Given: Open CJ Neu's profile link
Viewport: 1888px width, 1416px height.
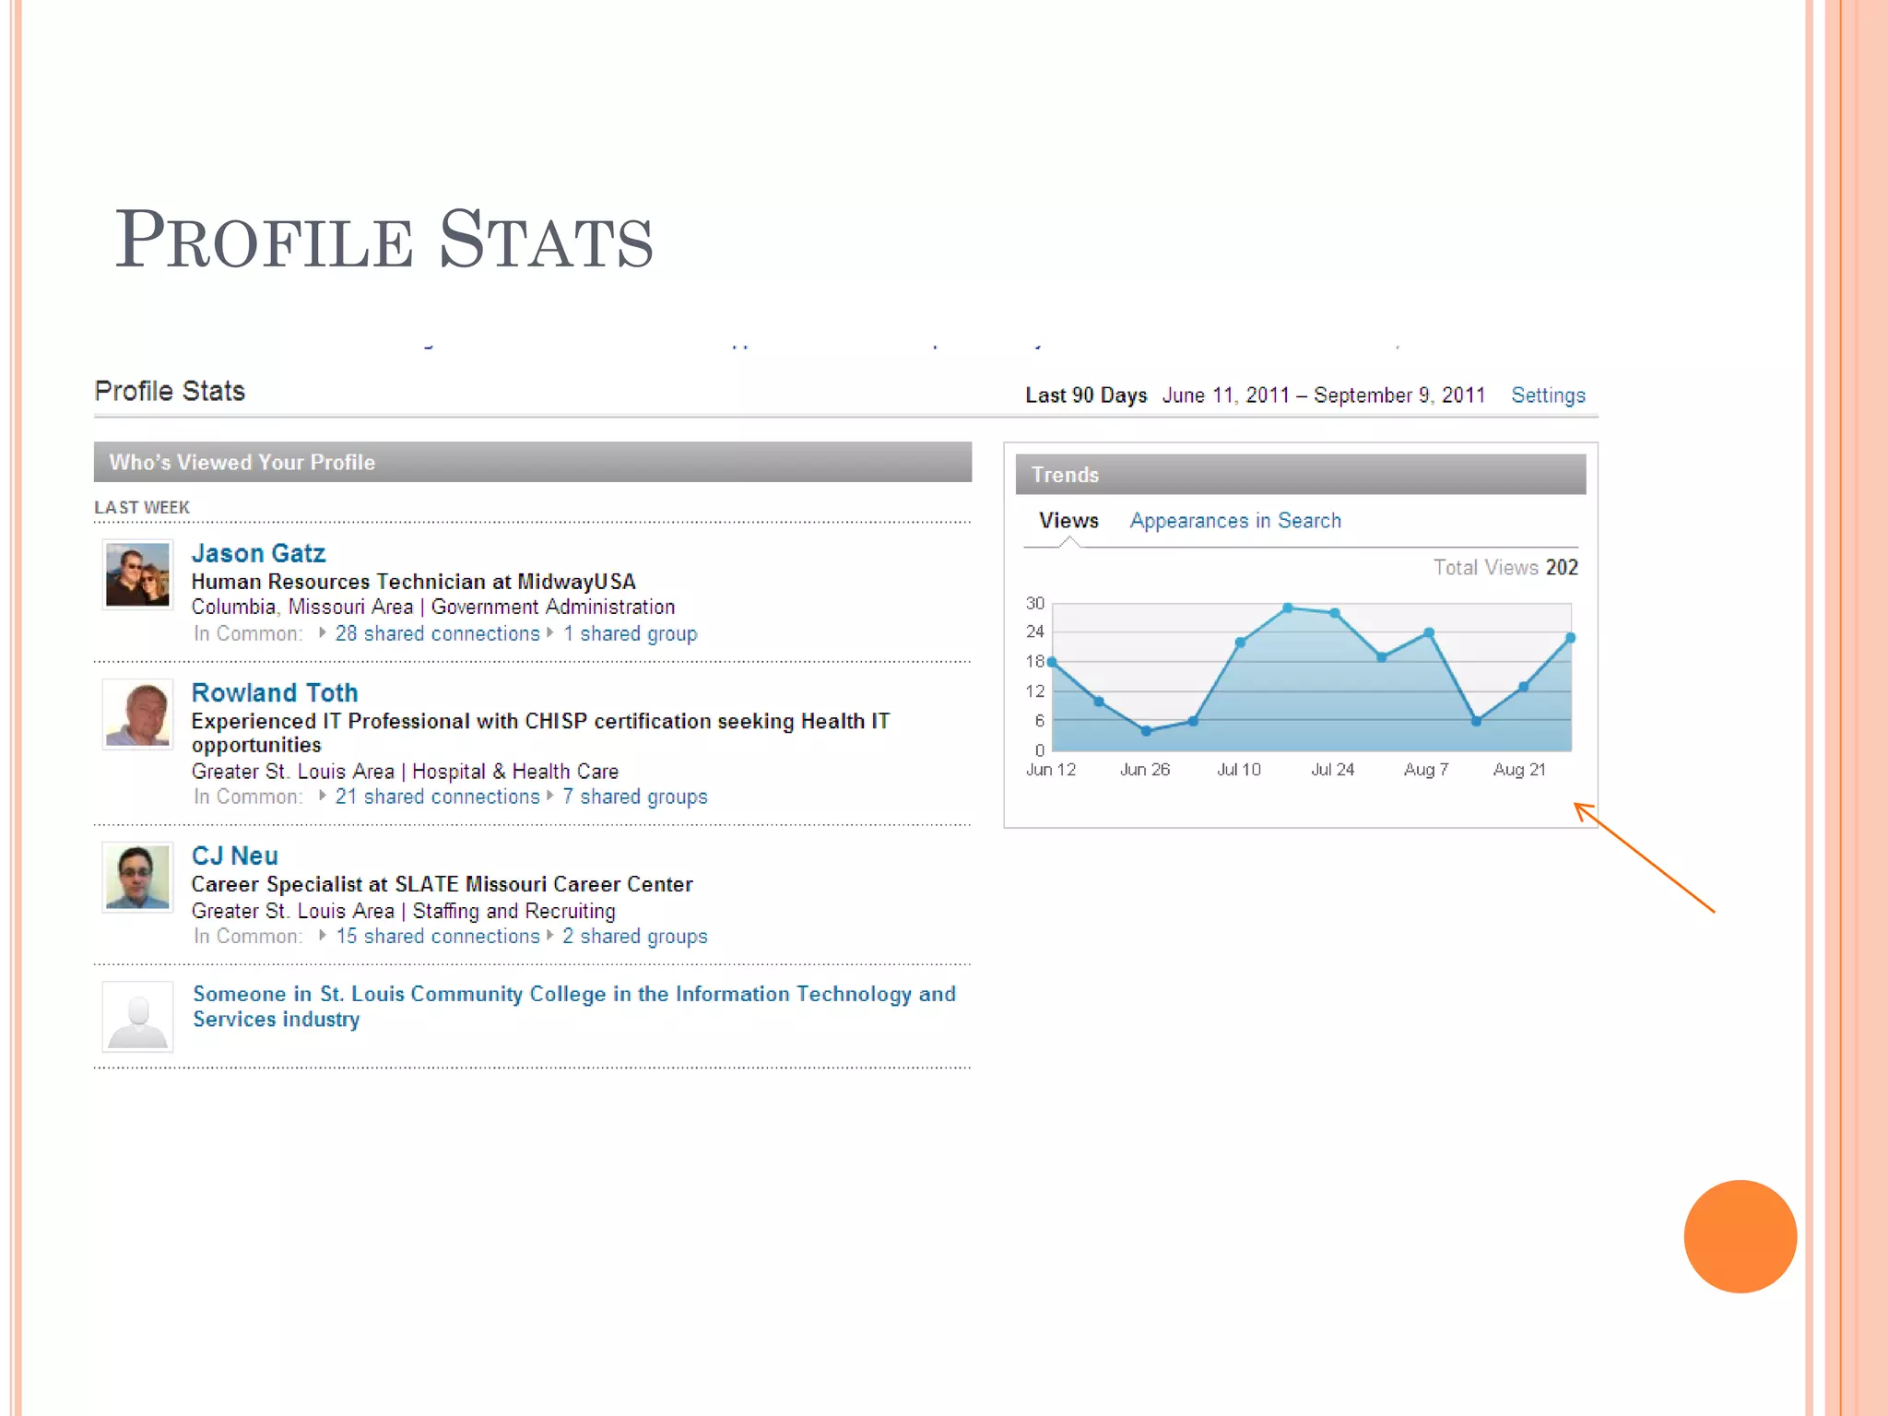Looking at the screenshot, I should coord(235,855).
